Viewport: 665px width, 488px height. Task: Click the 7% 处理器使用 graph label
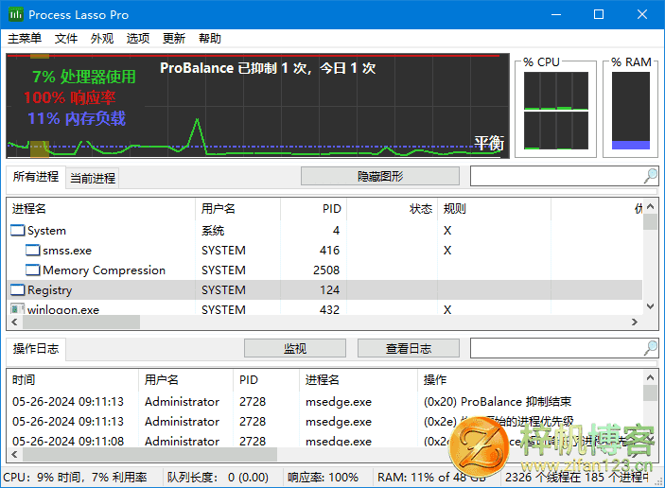tap(84, 77)
